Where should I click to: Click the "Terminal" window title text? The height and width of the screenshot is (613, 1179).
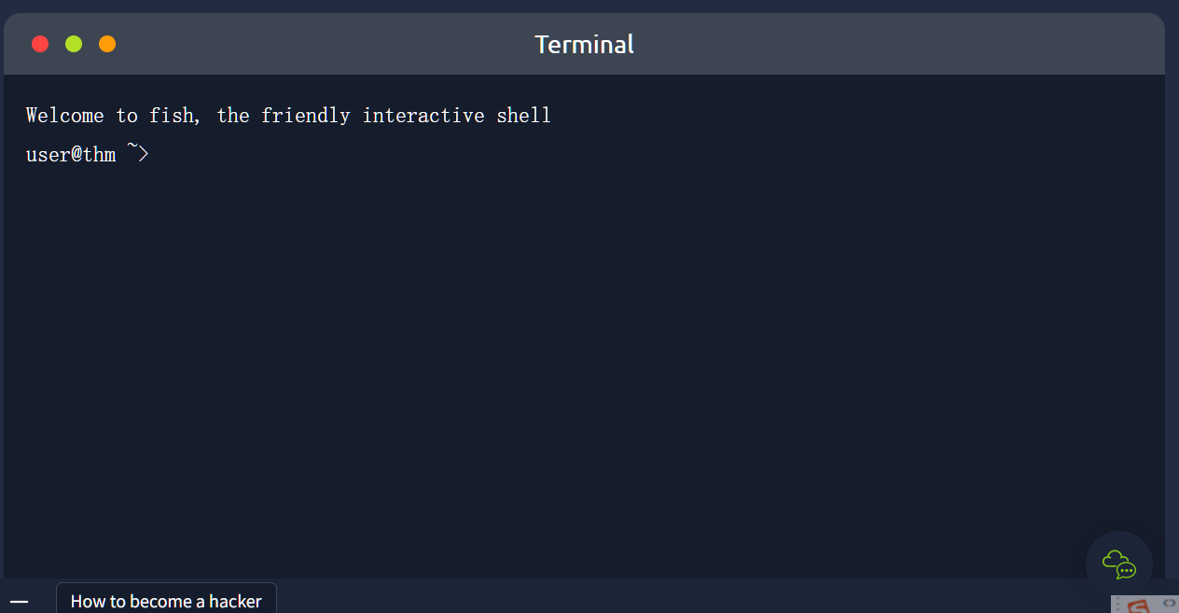click(x=584, y=44)
